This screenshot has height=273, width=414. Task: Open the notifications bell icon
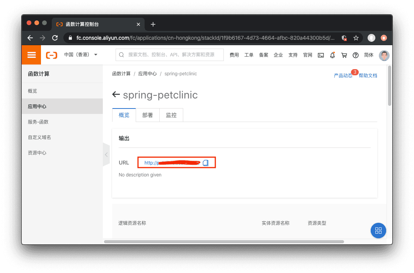[x=332, y=55]
